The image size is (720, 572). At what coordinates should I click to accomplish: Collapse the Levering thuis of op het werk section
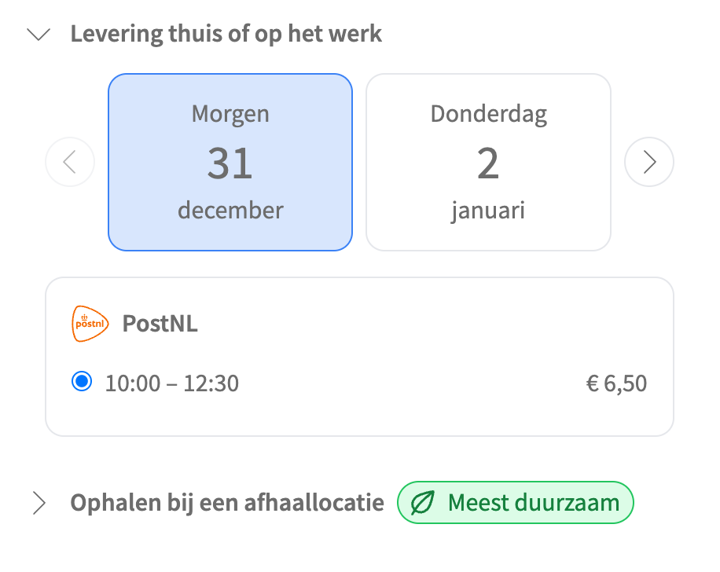tap(38, 34)
